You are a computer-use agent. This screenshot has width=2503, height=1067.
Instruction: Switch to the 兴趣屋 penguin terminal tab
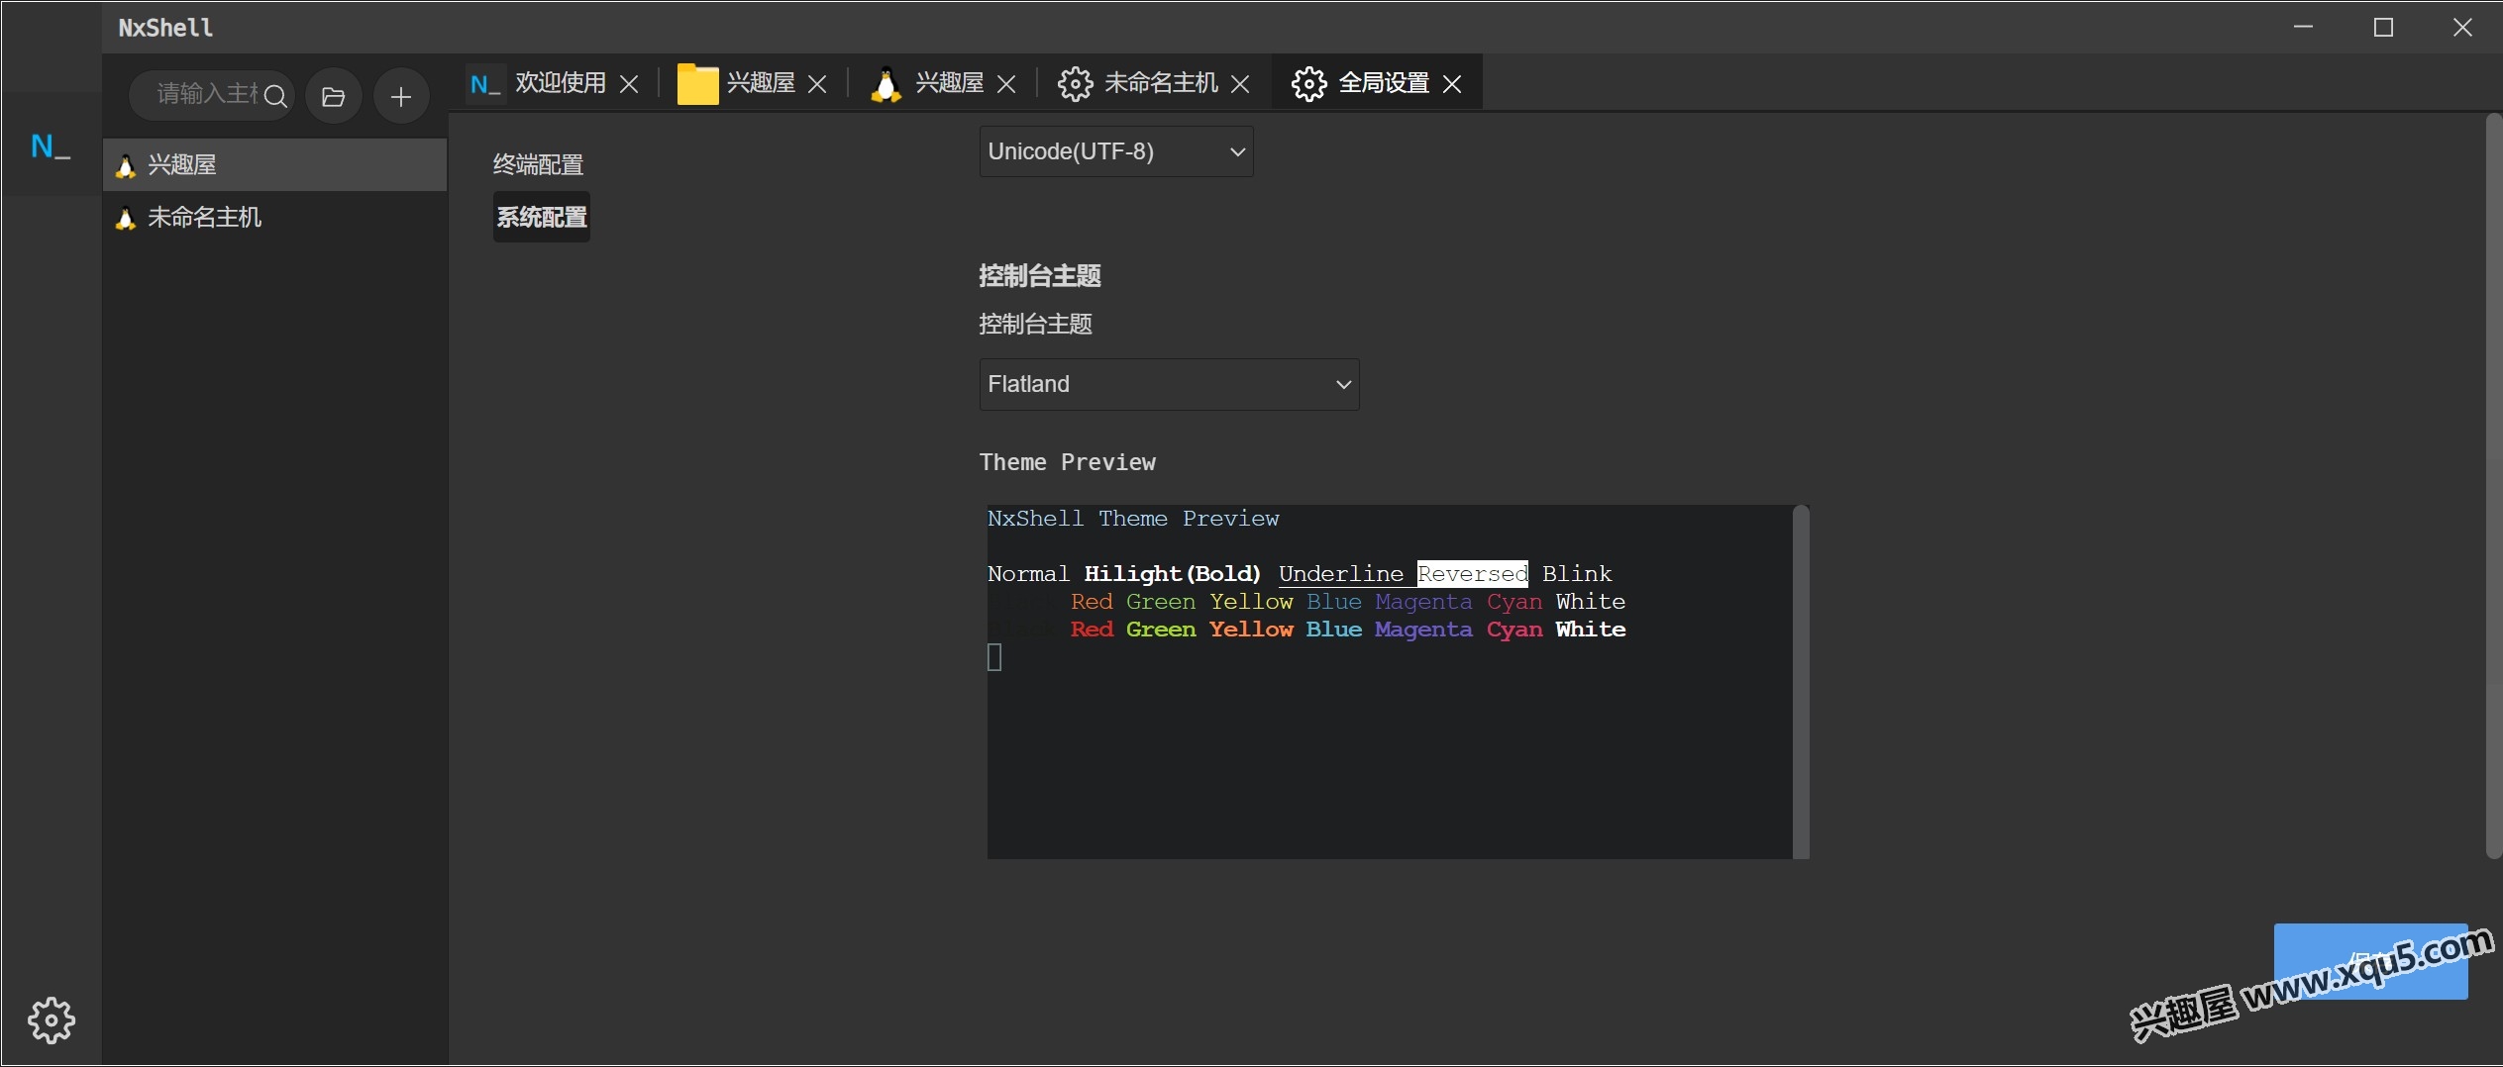coord(947,83)
